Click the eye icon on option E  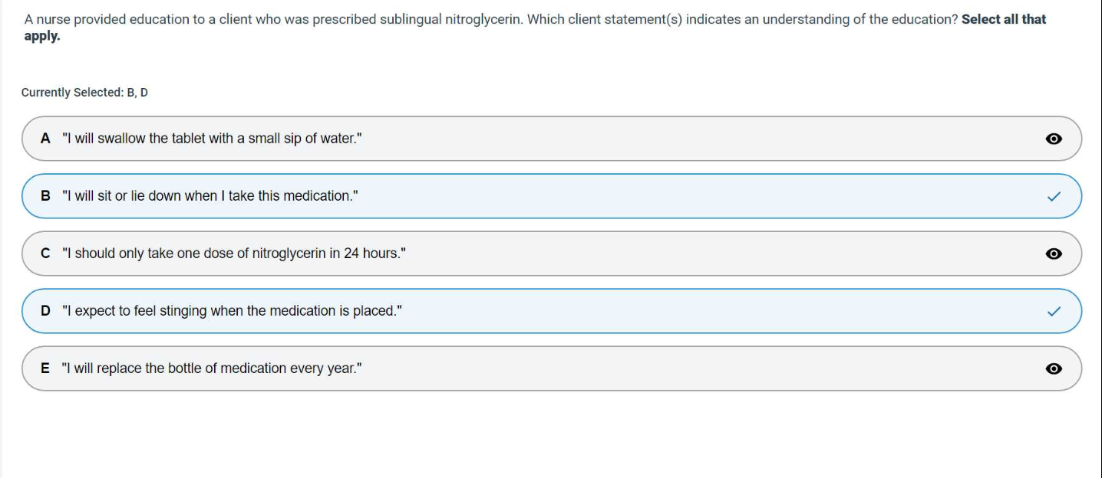tap(1054, 368)
